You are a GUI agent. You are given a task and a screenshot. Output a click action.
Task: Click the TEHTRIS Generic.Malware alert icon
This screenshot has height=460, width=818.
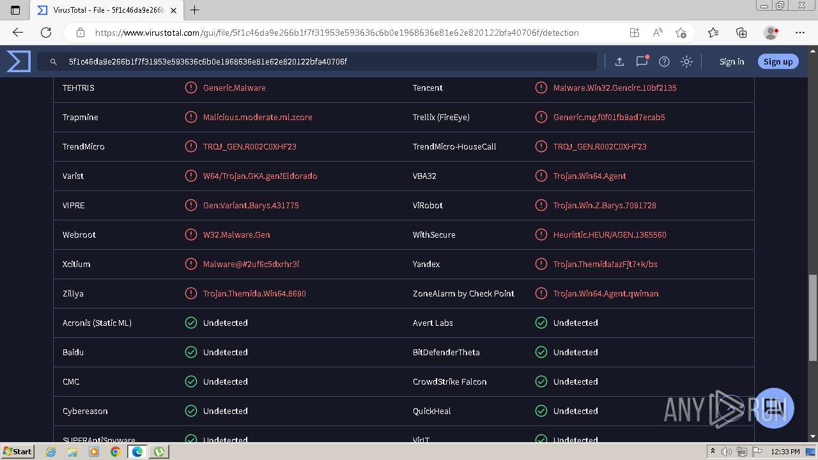[190, 88]
